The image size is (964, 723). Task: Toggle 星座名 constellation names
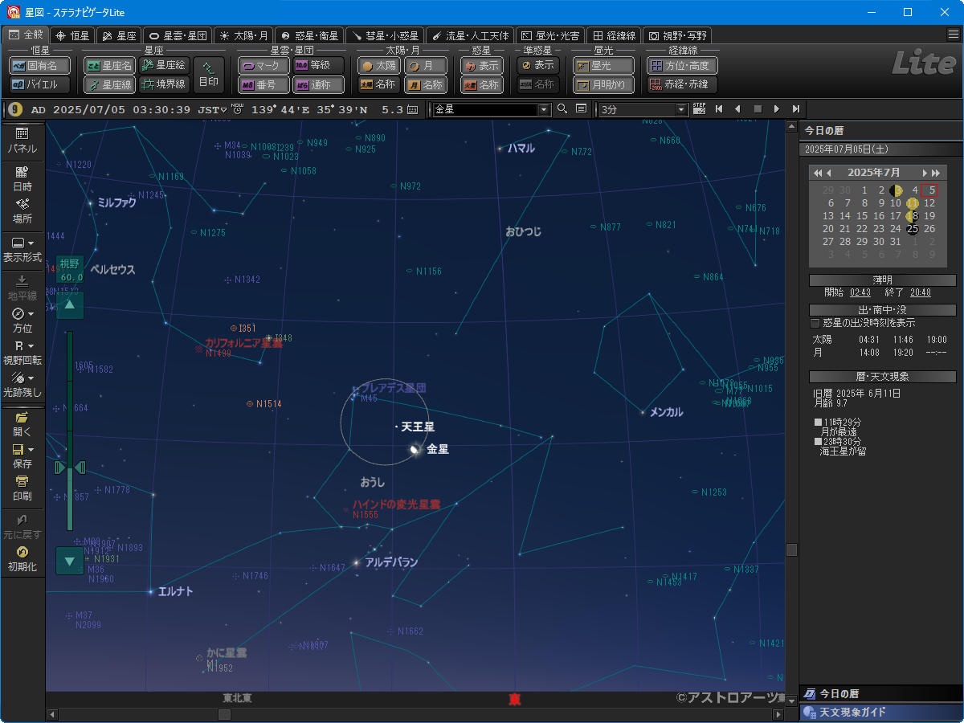(109, 66)
